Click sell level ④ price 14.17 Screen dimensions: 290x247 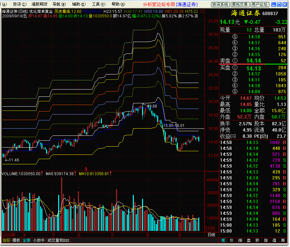coord(254,43)
